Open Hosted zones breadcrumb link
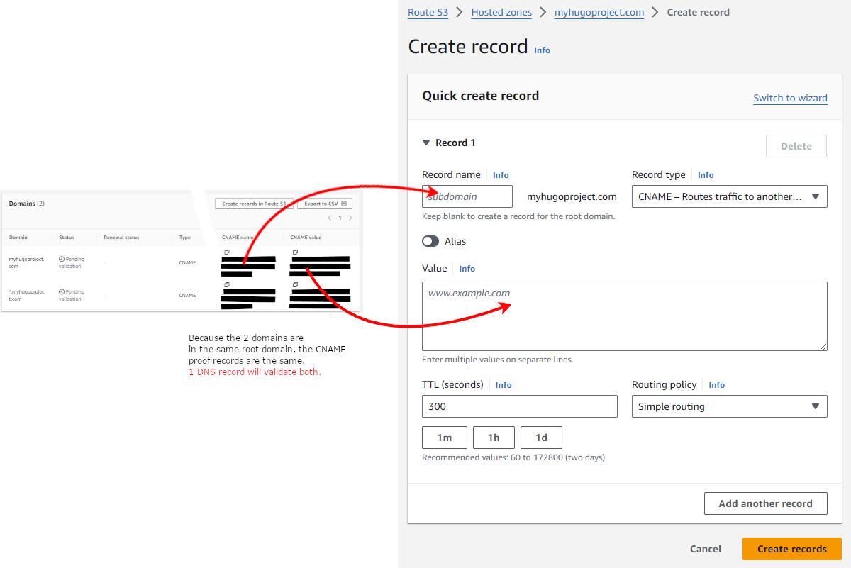851x568 pixels. (x=501, y=12)
